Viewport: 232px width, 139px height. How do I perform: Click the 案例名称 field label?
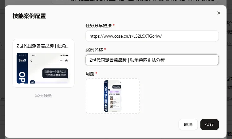coord(94,50)
